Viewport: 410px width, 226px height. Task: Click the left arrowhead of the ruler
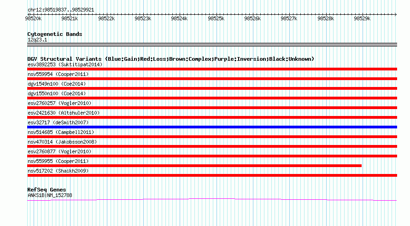pyautogui.click(x=29, y=14)
